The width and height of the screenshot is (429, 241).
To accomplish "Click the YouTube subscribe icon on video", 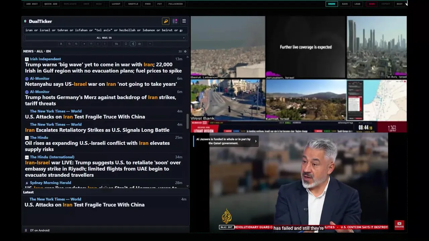I will coord(399,225).
